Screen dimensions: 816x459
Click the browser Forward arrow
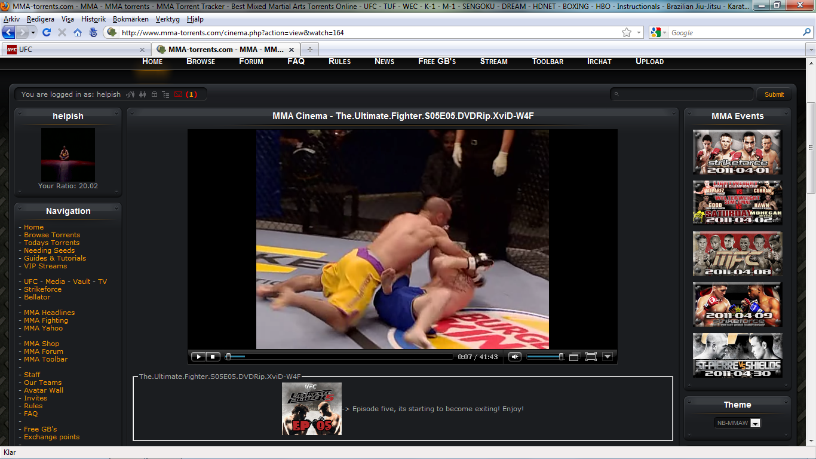tap(23, 32)
